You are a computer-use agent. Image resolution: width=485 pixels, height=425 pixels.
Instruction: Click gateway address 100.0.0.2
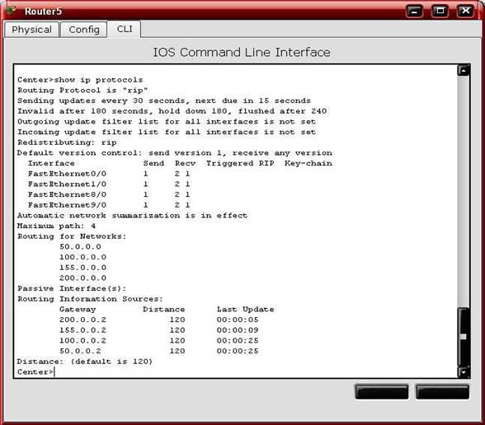[82, 341]
